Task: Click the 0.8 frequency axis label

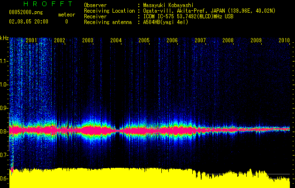Action: [x=4, y=132]
